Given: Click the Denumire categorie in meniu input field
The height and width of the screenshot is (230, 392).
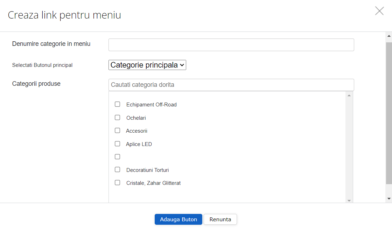Looking at the screenshot, I should 231,44.
